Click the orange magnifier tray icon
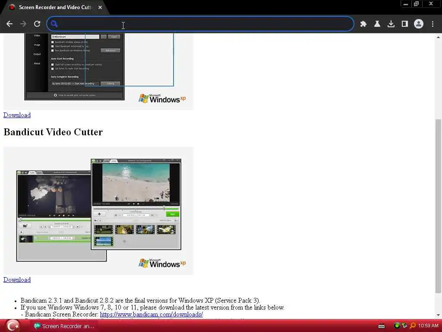442x332 pixels. (x=412, y=326)
